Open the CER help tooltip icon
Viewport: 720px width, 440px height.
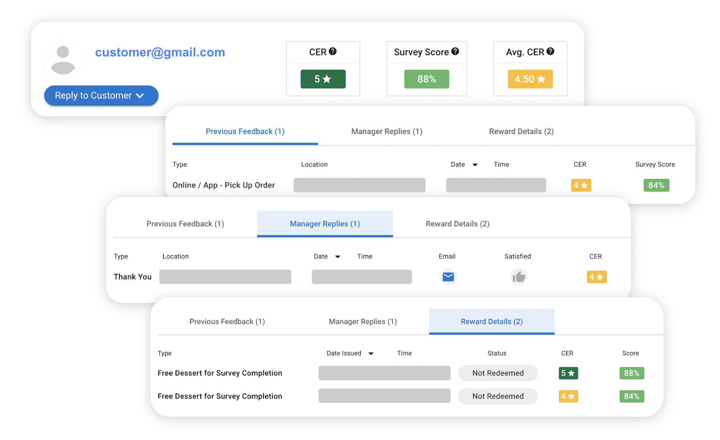point(333,51)
